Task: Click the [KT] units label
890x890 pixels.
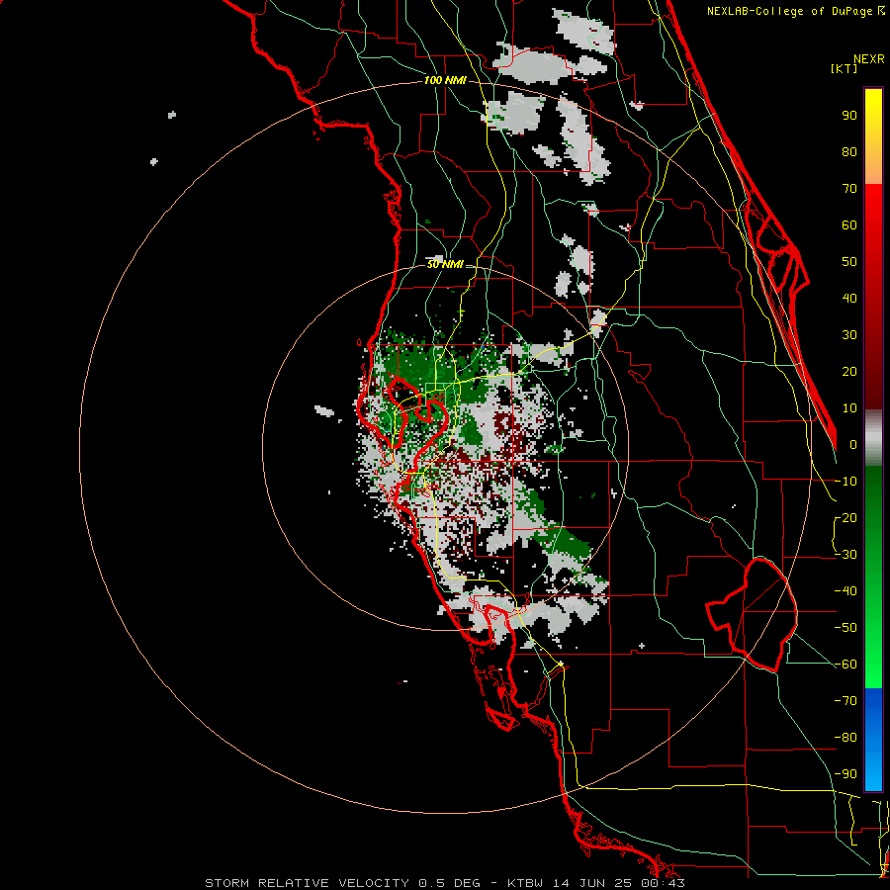Action: 845,68
